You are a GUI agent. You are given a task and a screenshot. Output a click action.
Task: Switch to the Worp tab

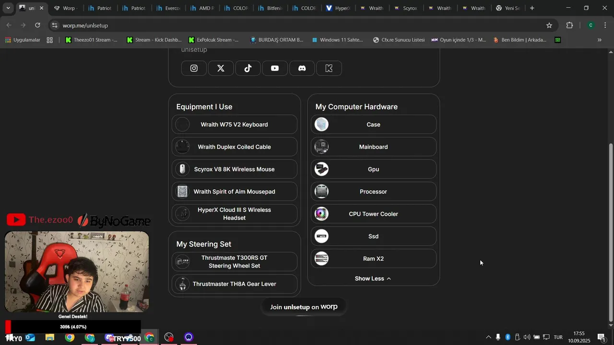pos(66,8)
